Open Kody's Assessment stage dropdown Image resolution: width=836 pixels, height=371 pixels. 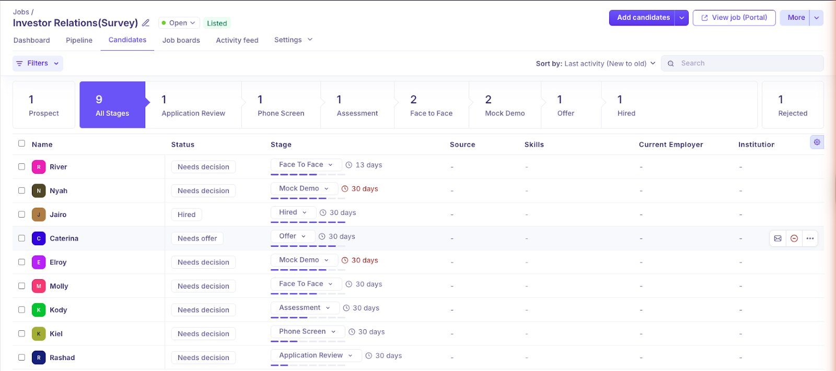point(305,308)
